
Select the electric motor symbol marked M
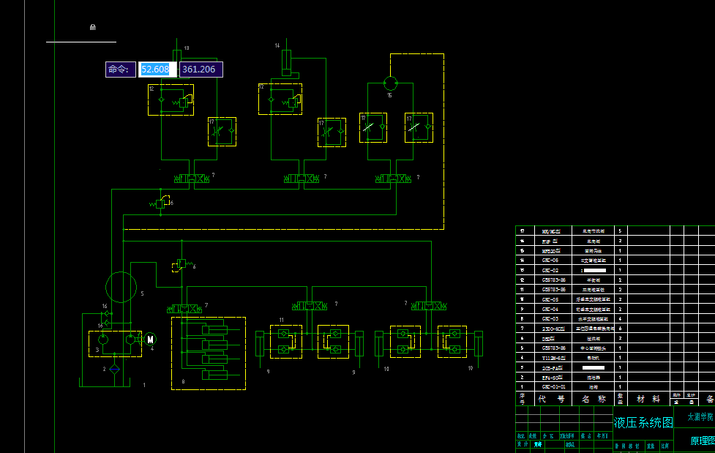(150, 340)
